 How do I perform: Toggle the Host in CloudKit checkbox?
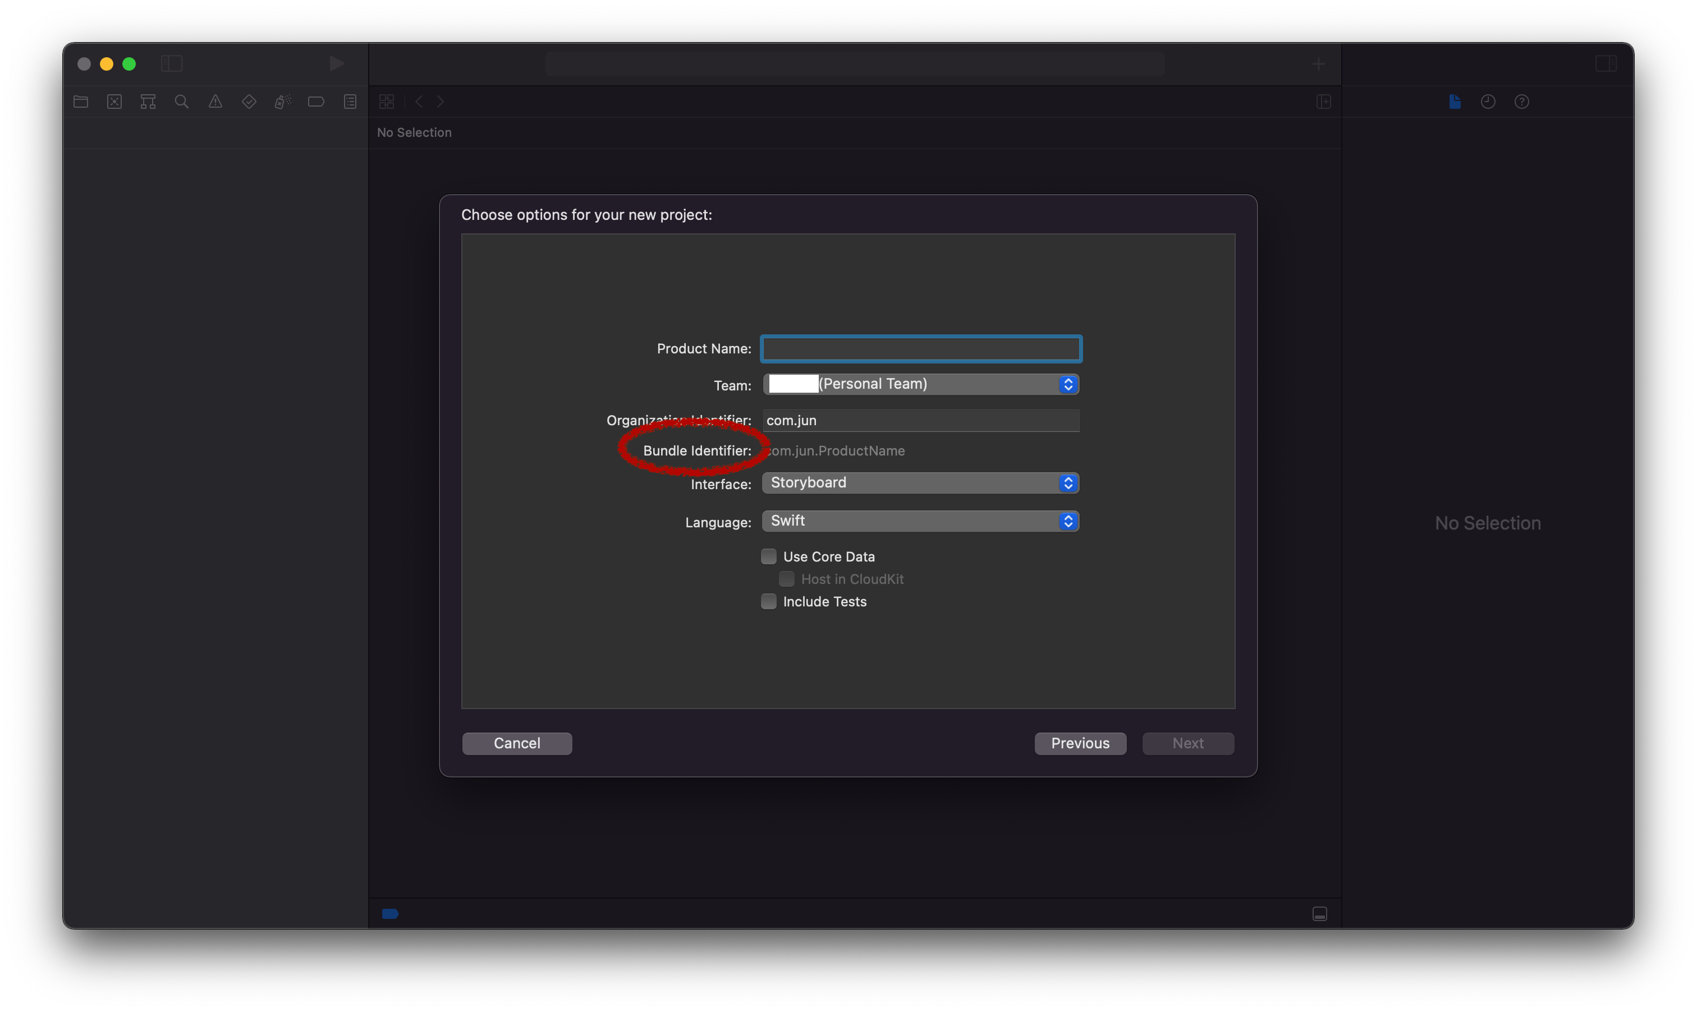[786, 579]
